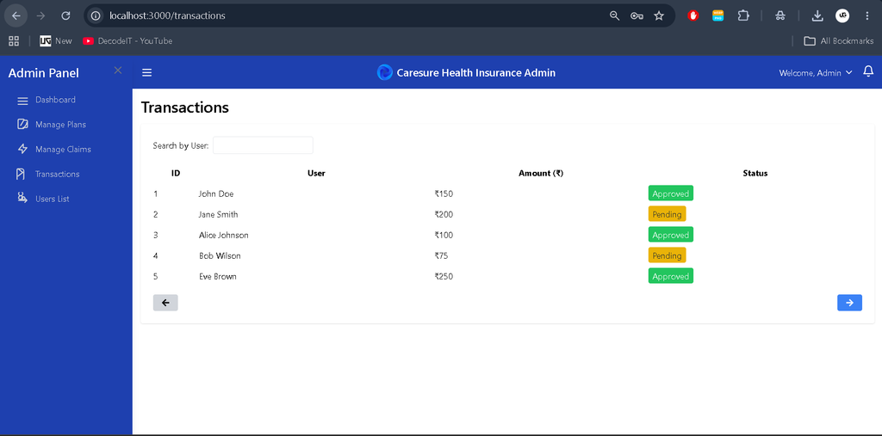Image resolution: width=882 pixels, height=436 pixels.
Task: Click the Transactions page heading
Action: 185,107
